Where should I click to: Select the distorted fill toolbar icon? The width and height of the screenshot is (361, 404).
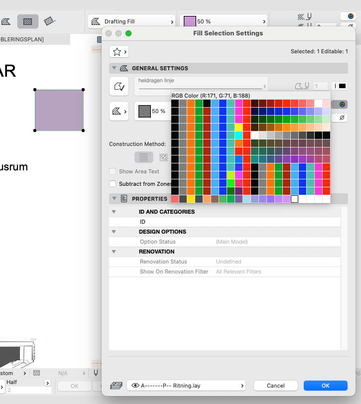[x=49, y=21]
